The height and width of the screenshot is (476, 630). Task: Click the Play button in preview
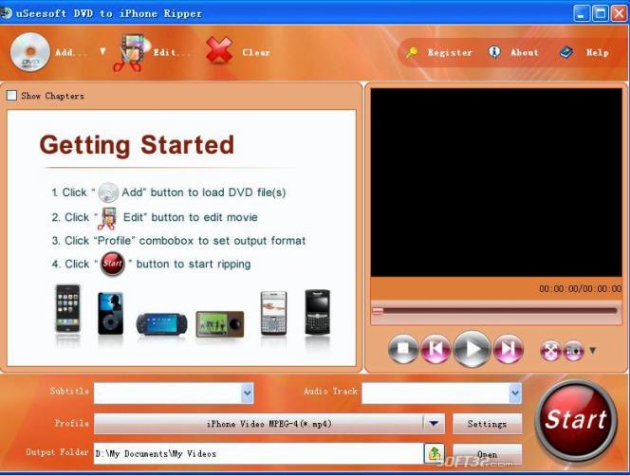472,349
